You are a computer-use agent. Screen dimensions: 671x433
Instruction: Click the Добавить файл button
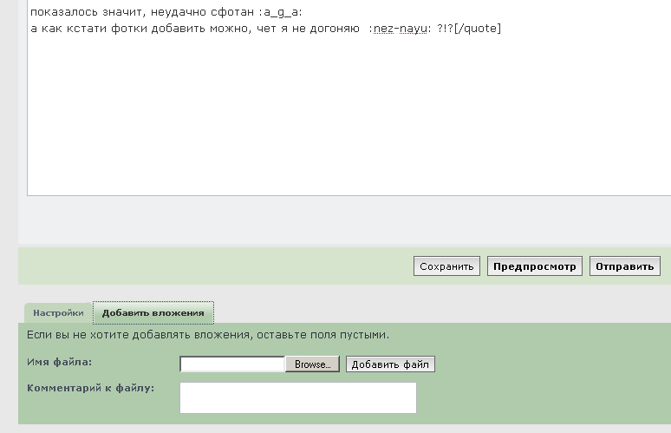coord(390,364)
